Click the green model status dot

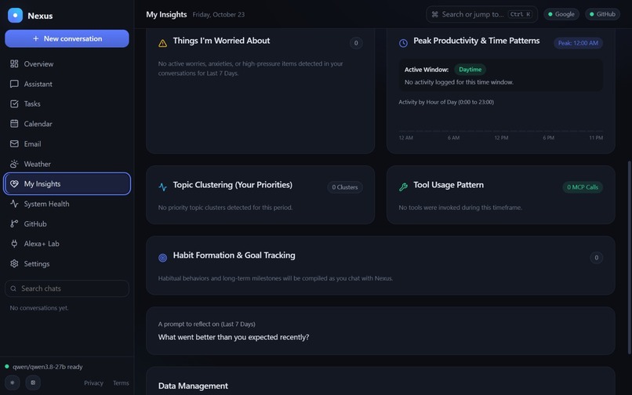coord(7,366)
